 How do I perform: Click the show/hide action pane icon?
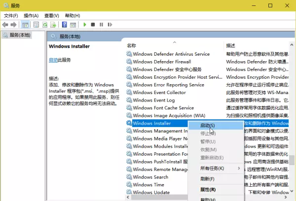point(73,25)
